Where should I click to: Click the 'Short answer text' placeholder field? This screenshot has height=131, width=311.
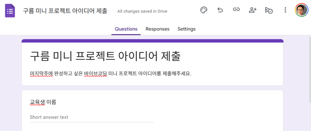[92, 117]
